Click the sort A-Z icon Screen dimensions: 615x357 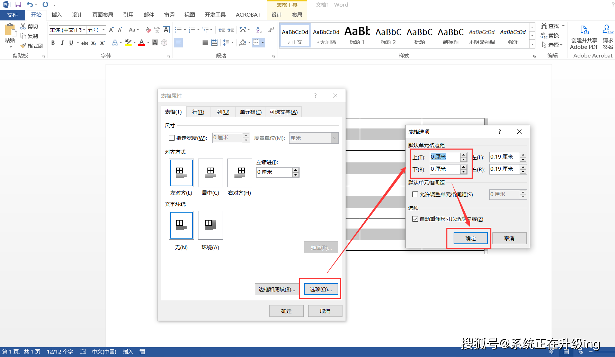tap(259, 30)
